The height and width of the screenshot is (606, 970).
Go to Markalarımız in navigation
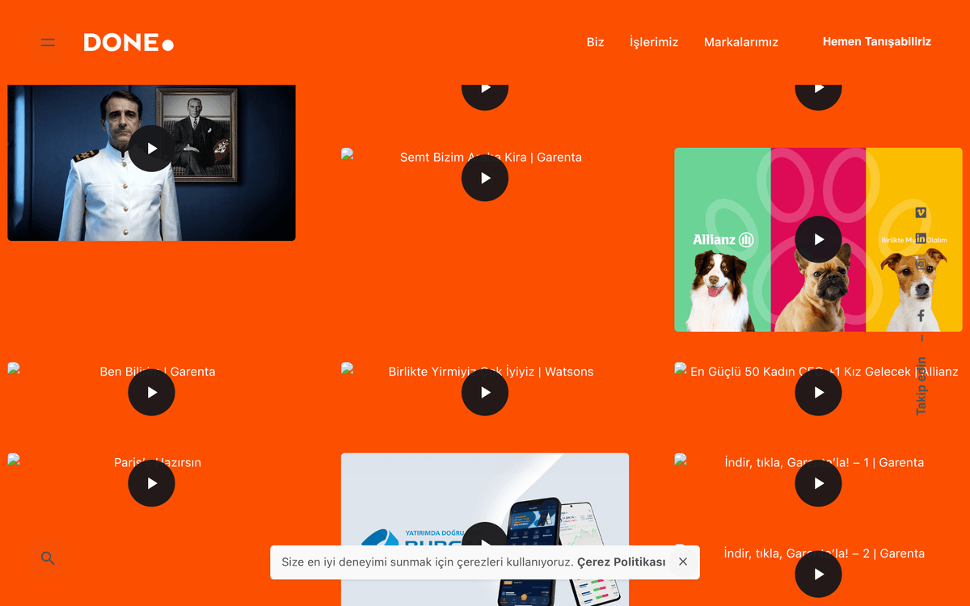[741, 42]
